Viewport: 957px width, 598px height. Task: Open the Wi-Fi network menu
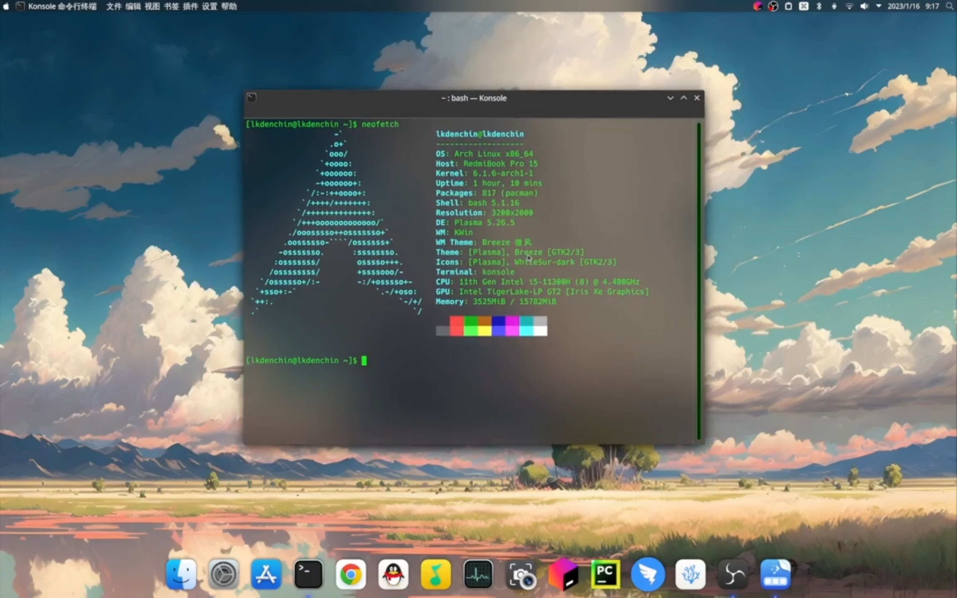click(x=849, y=6)
